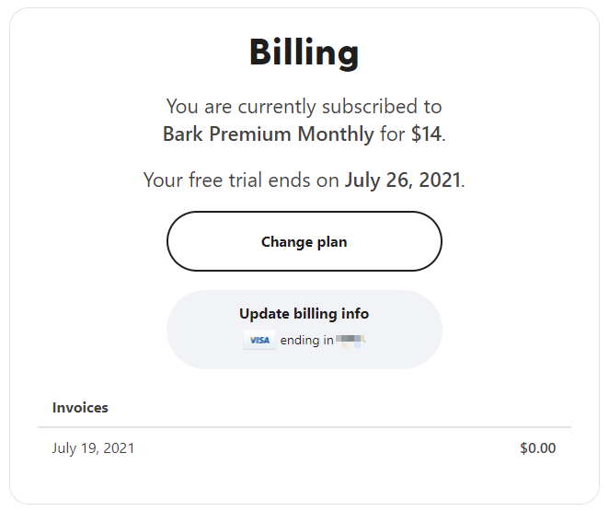Click the Invoices section heading
The height and width of the screenshot is (511, 609).
(x=80, y=408)
